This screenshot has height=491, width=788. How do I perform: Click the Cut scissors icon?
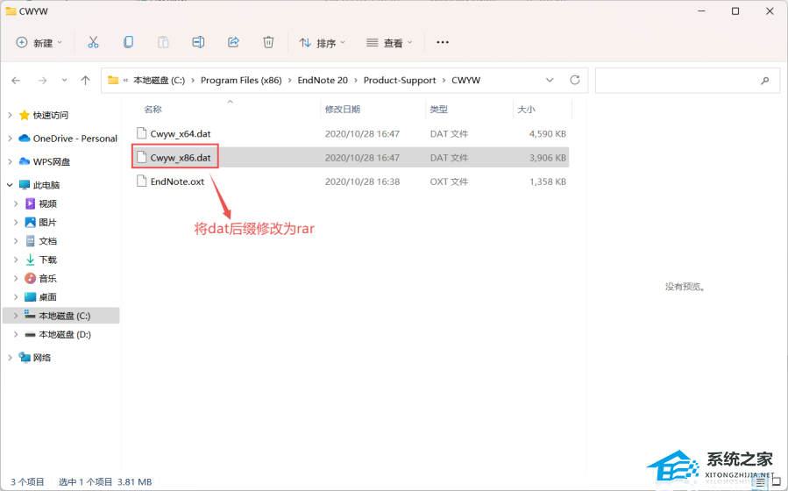(93, 42)
